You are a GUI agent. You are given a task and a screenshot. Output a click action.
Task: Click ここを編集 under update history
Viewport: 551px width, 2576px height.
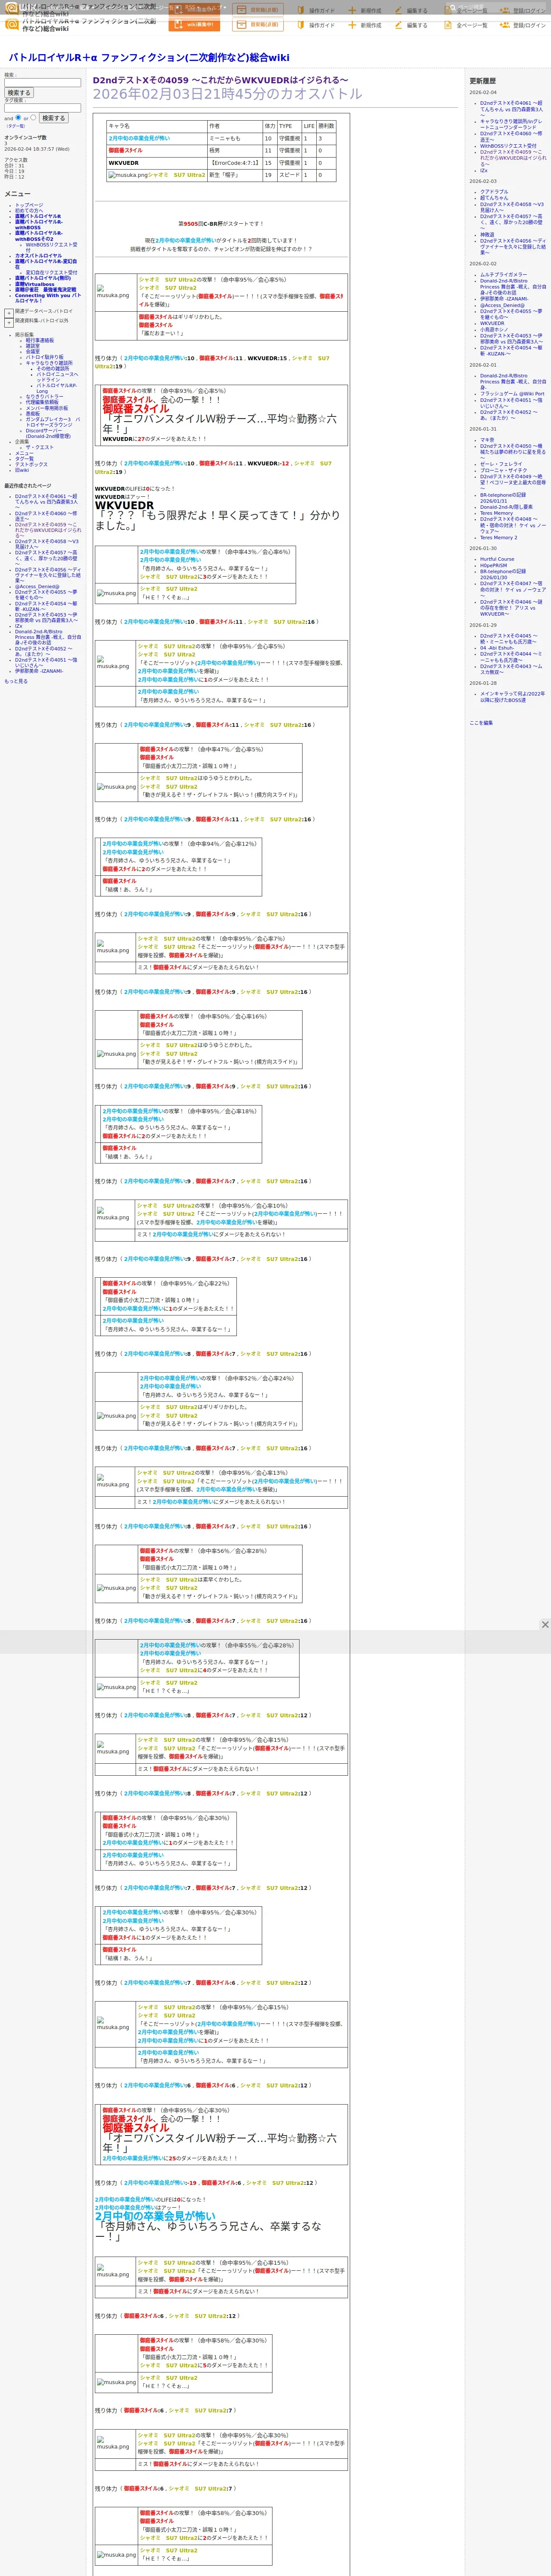tap(481, 723)
